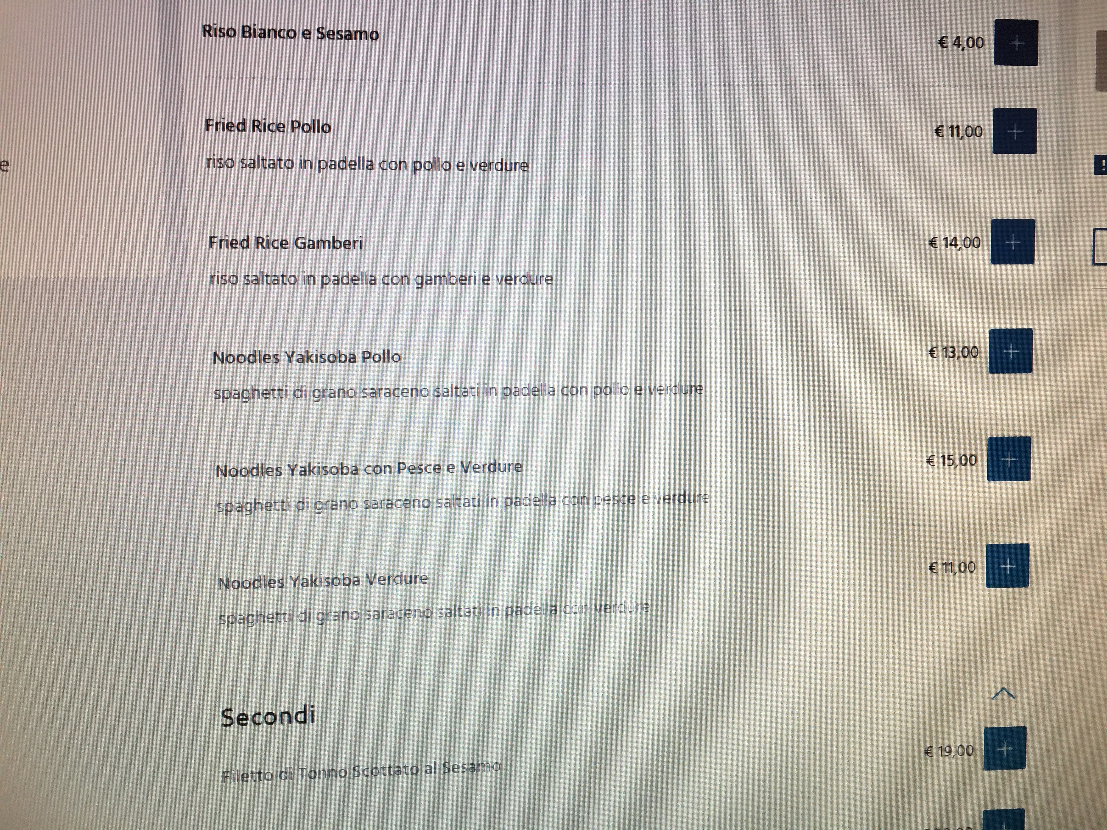Open the Fried Rice Pollo item title
The height and width of the screenshot is (830, 1107).
[268, 126]
